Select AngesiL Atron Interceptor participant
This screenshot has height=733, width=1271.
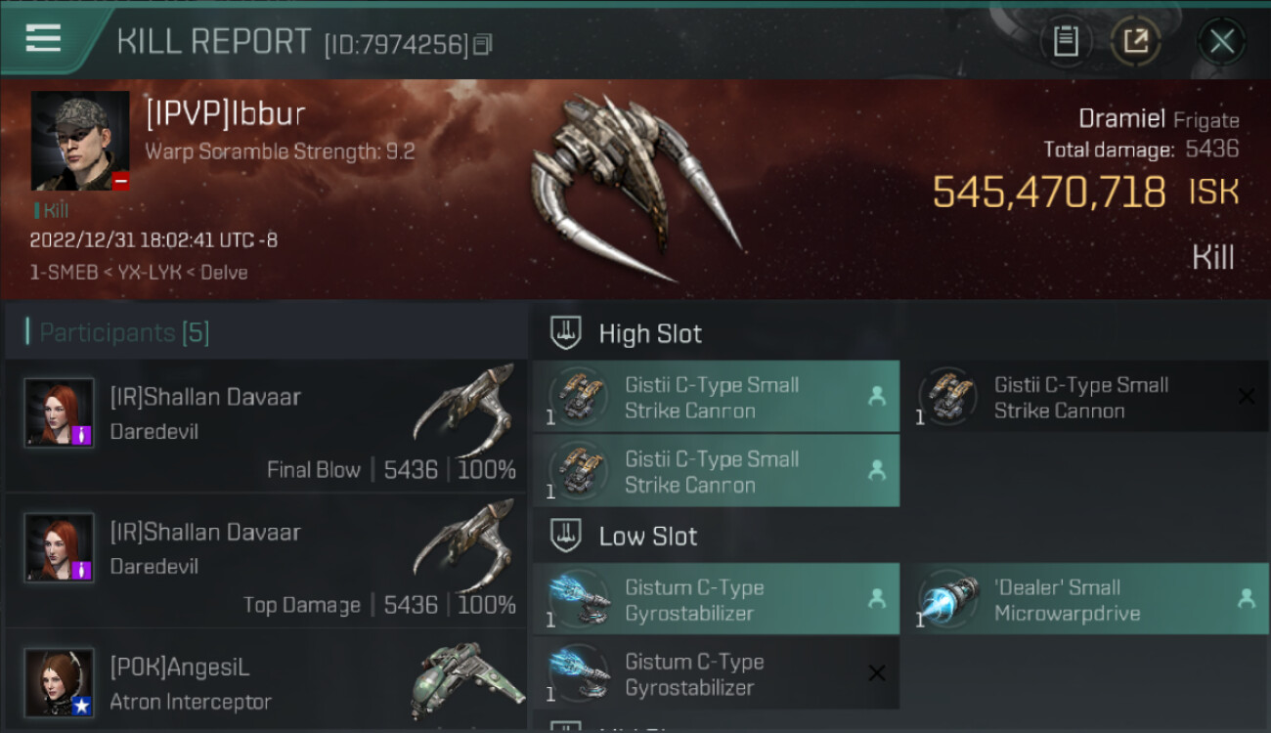click(x=266, y=681)
